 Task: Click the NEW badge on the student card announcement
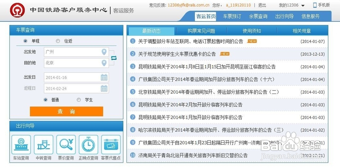pos(225,54)
